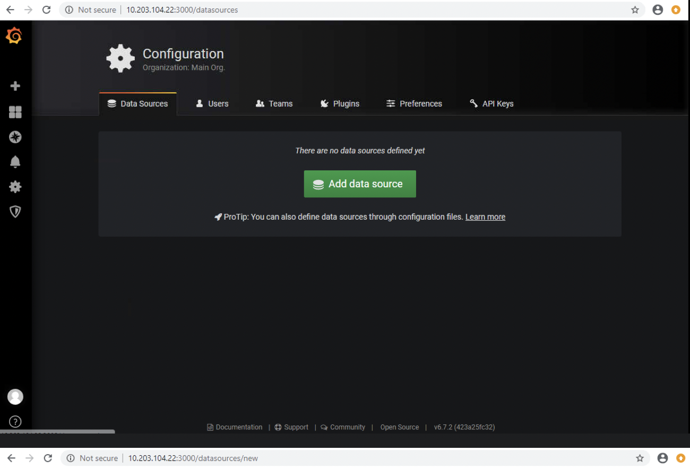Viewport: 690px width, 468px height.
Task: Click 'There are no data sources defined yet' text
Action: [360, 151]
